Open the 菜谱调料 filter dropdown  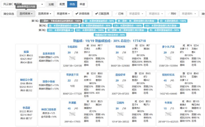click(189, 14)
